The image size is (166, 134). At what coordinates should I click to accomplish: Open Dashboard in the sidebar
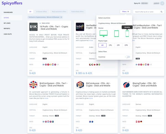(x=8, y=12)
